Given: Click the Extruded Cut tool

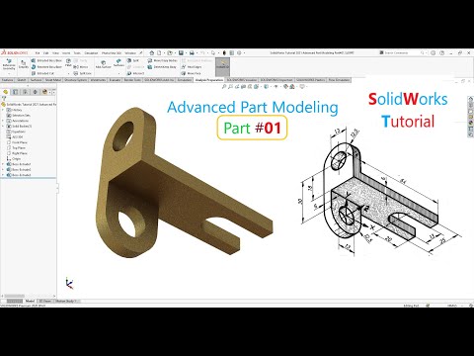Looking at the screenshot, I should [42, 73].
